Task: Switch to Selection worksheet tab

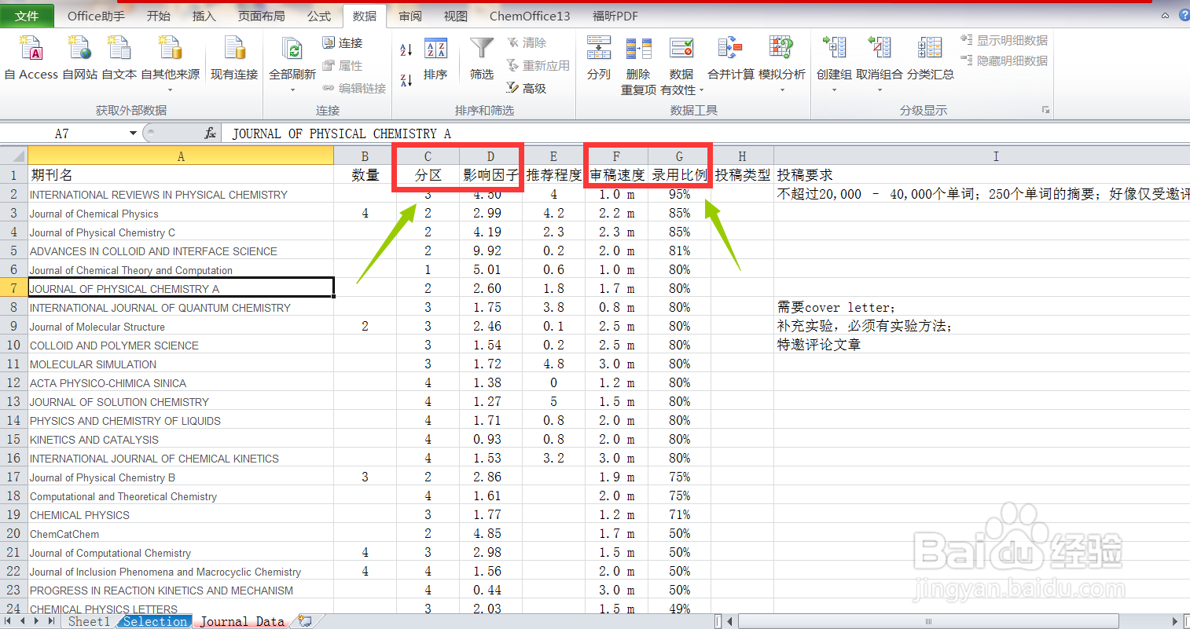Action: [155, 621]
